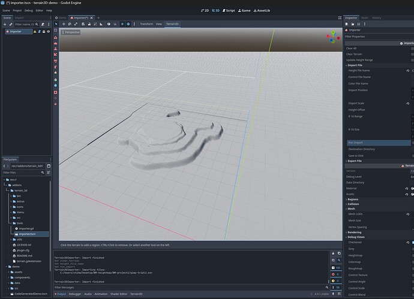Select Terrain3D Raise sculpt tool
Image resolution: width=414 pixels, height=299 pixels.
pyautogui.click(x=55, y=37)
